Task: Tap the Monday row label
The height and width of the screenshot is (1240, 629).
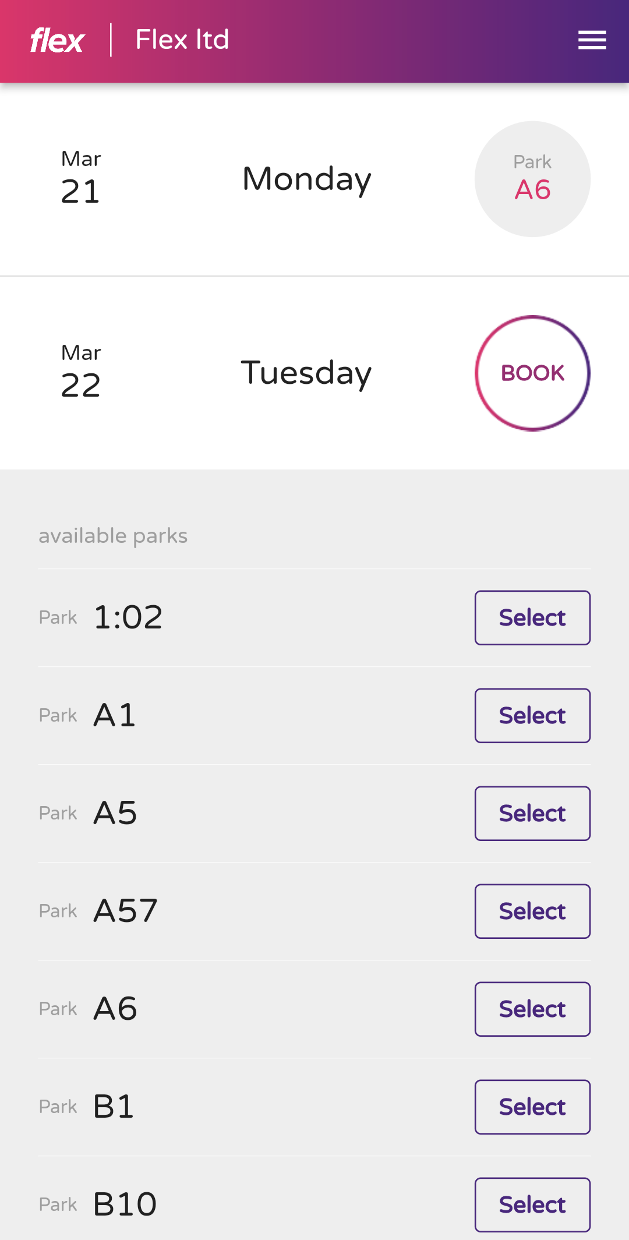Action: coord(306,179)
